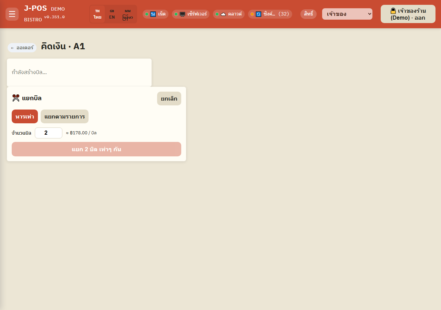Focus the จำนวนบิล number field

coord(49,133)
